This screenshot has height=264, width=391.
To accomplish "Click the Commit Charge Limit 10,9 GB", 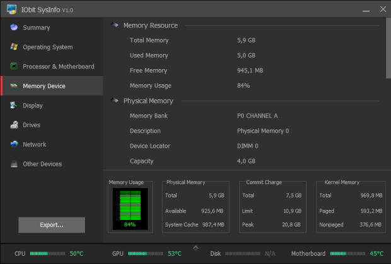I will (x=292, y=211).
